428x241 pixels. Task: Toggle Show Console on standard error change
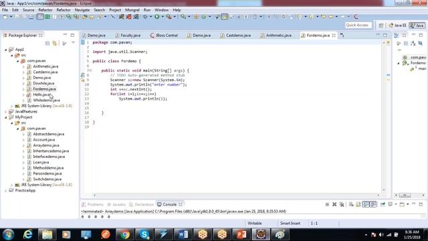click(x=373, y=204)
